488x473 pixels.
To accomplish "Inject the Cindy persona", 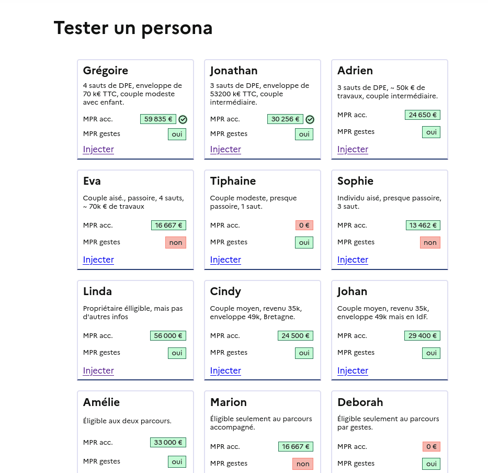I will coord(225,370).
